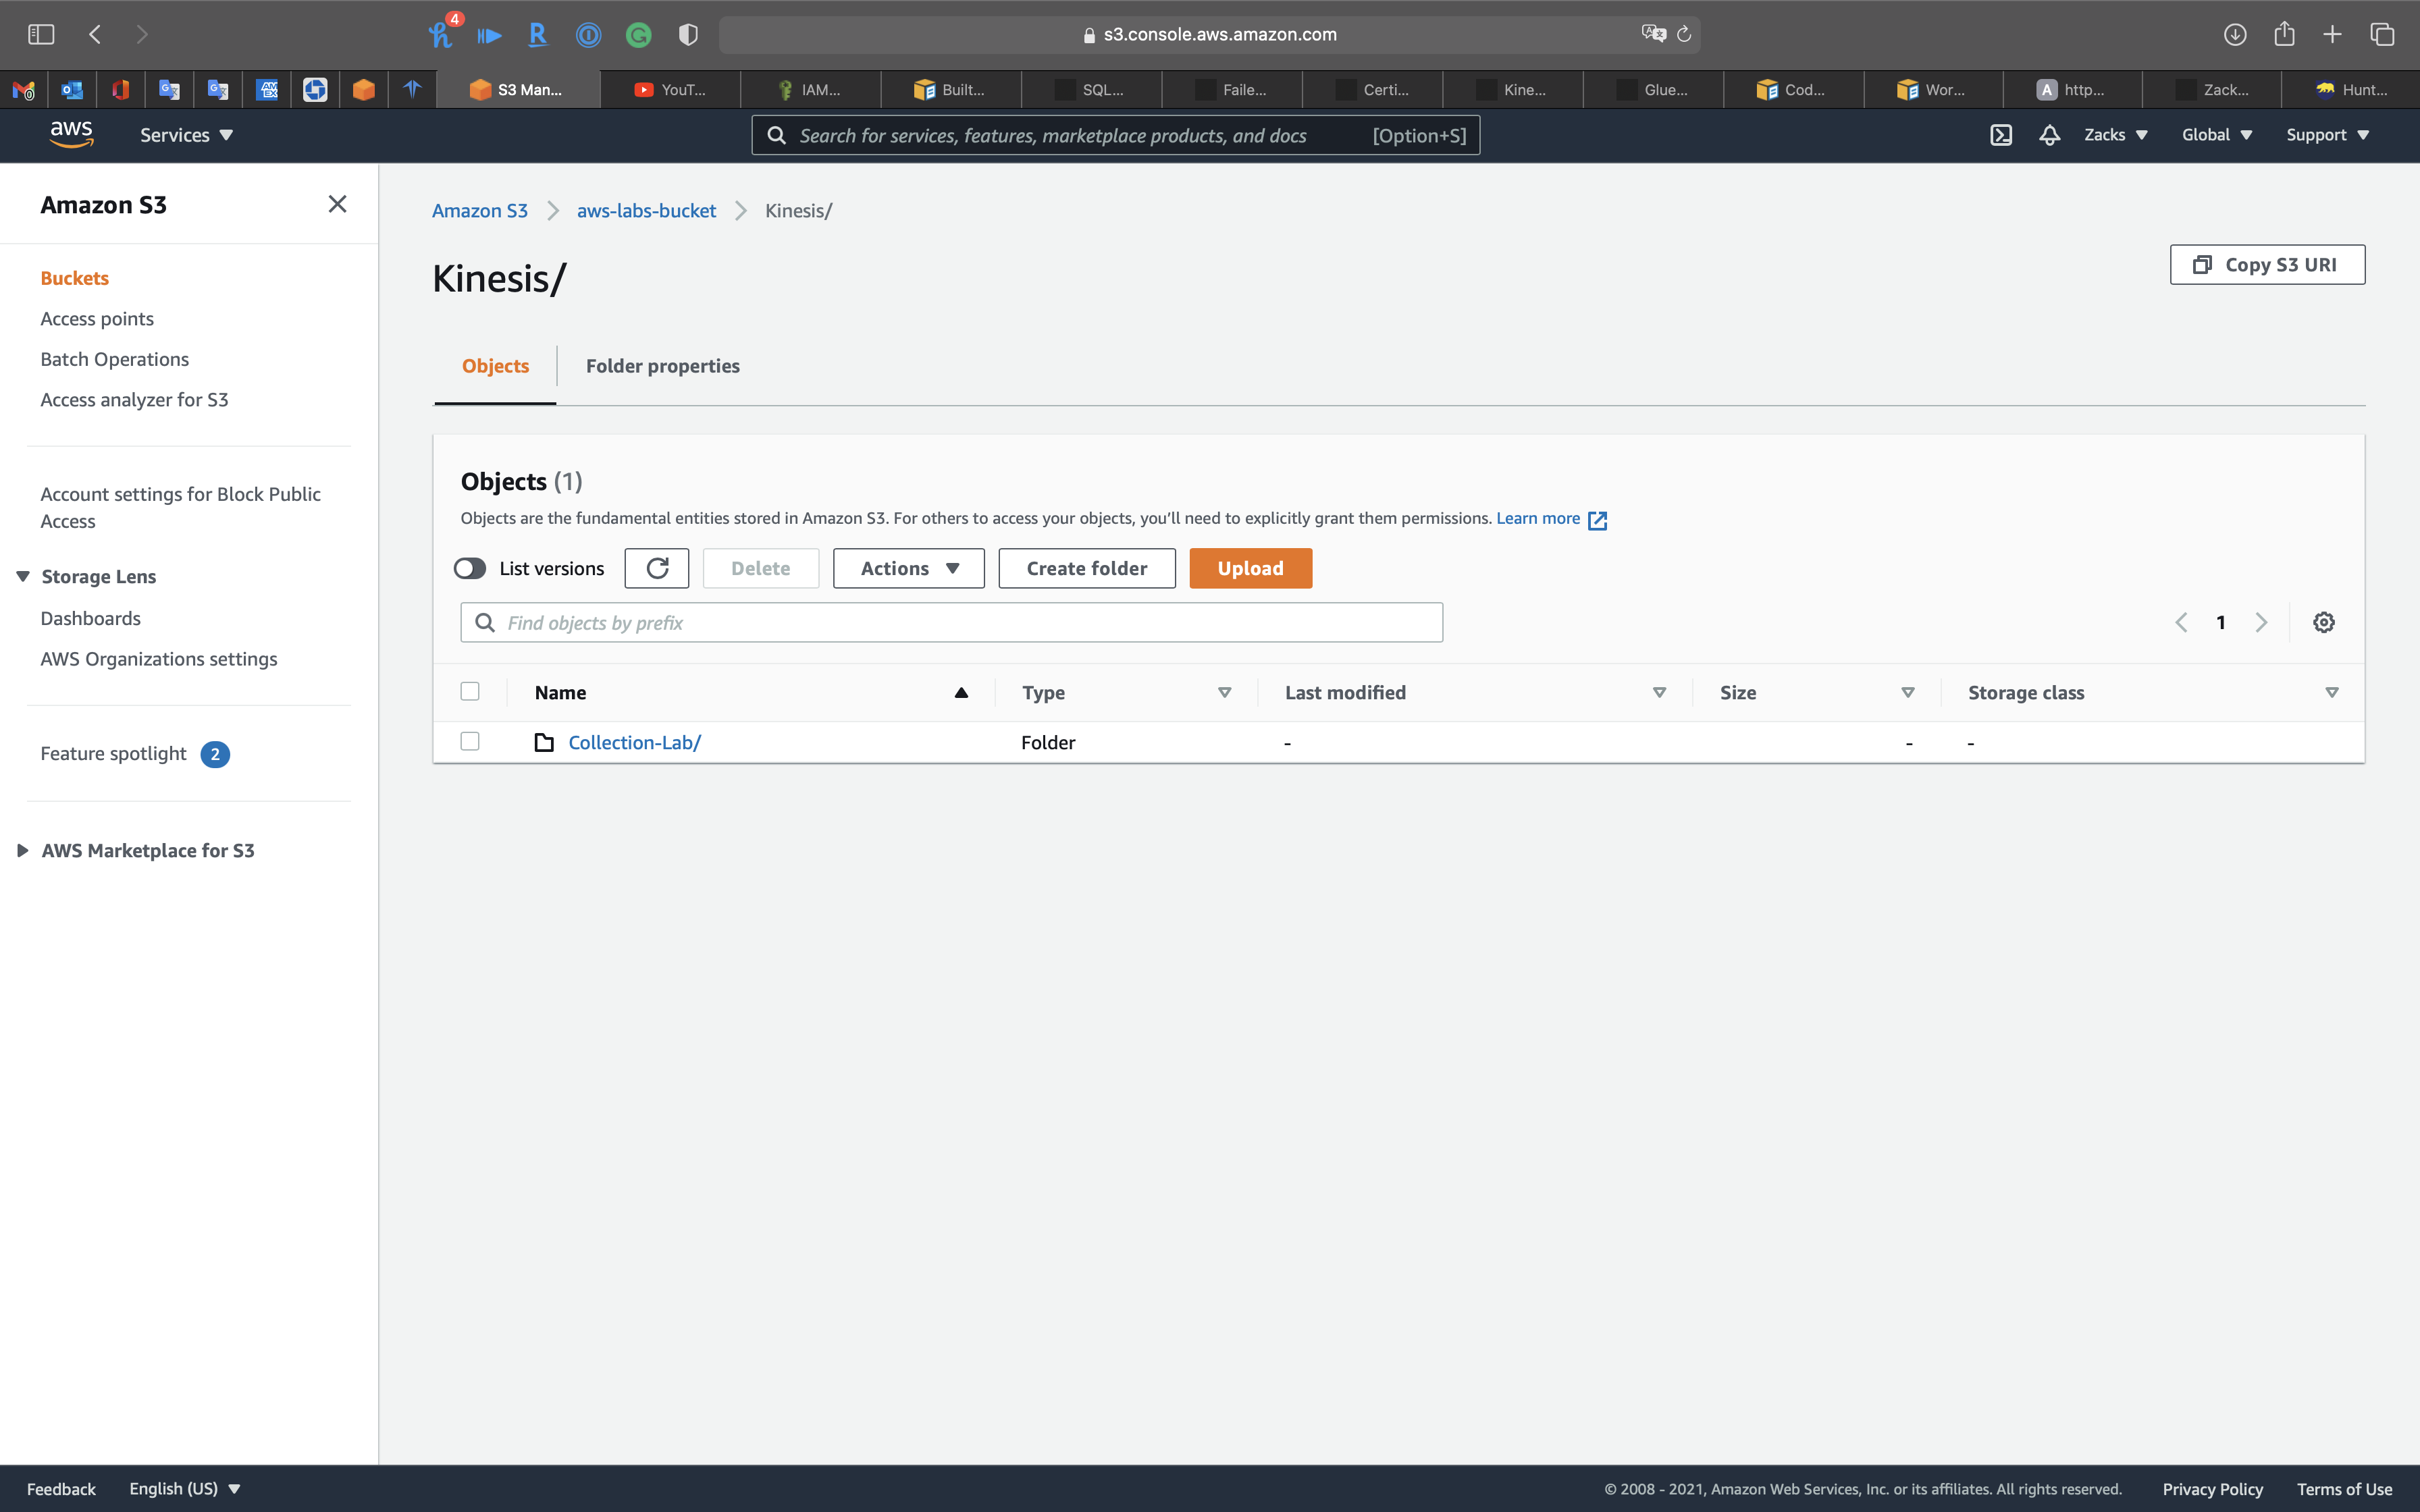The image size is (2420, 1512).
Task: Open table preferences gear icon
Action: point(2323,622)
